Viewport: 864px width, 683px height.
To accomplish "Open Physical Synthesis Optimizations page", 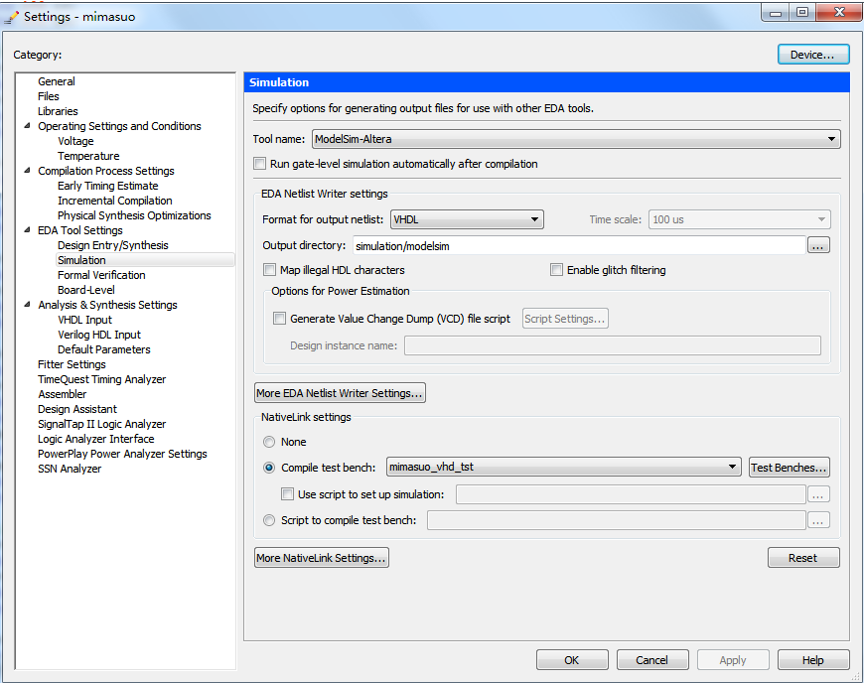I will coord(134,215).
